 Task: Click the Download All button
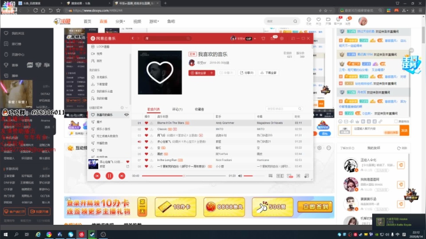(x=268, y=73)
